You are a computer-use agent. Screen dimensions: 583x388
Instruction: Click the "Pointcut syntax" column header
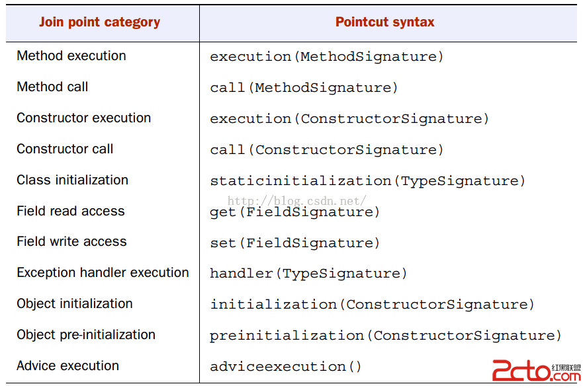coord(384,22)
